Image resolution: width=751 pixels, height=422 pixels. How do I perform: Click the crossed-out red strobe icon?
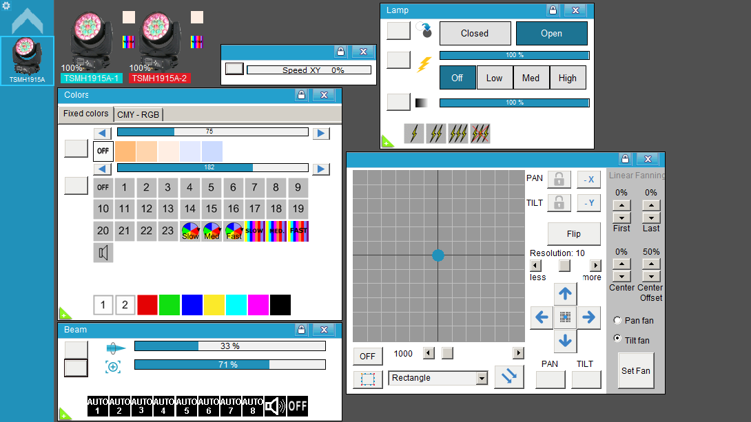point(480,134)
